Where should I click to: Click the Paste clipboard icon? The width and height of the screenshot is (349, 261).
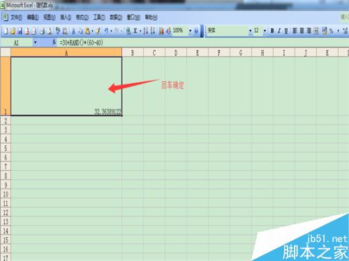[x=87, y=31]
